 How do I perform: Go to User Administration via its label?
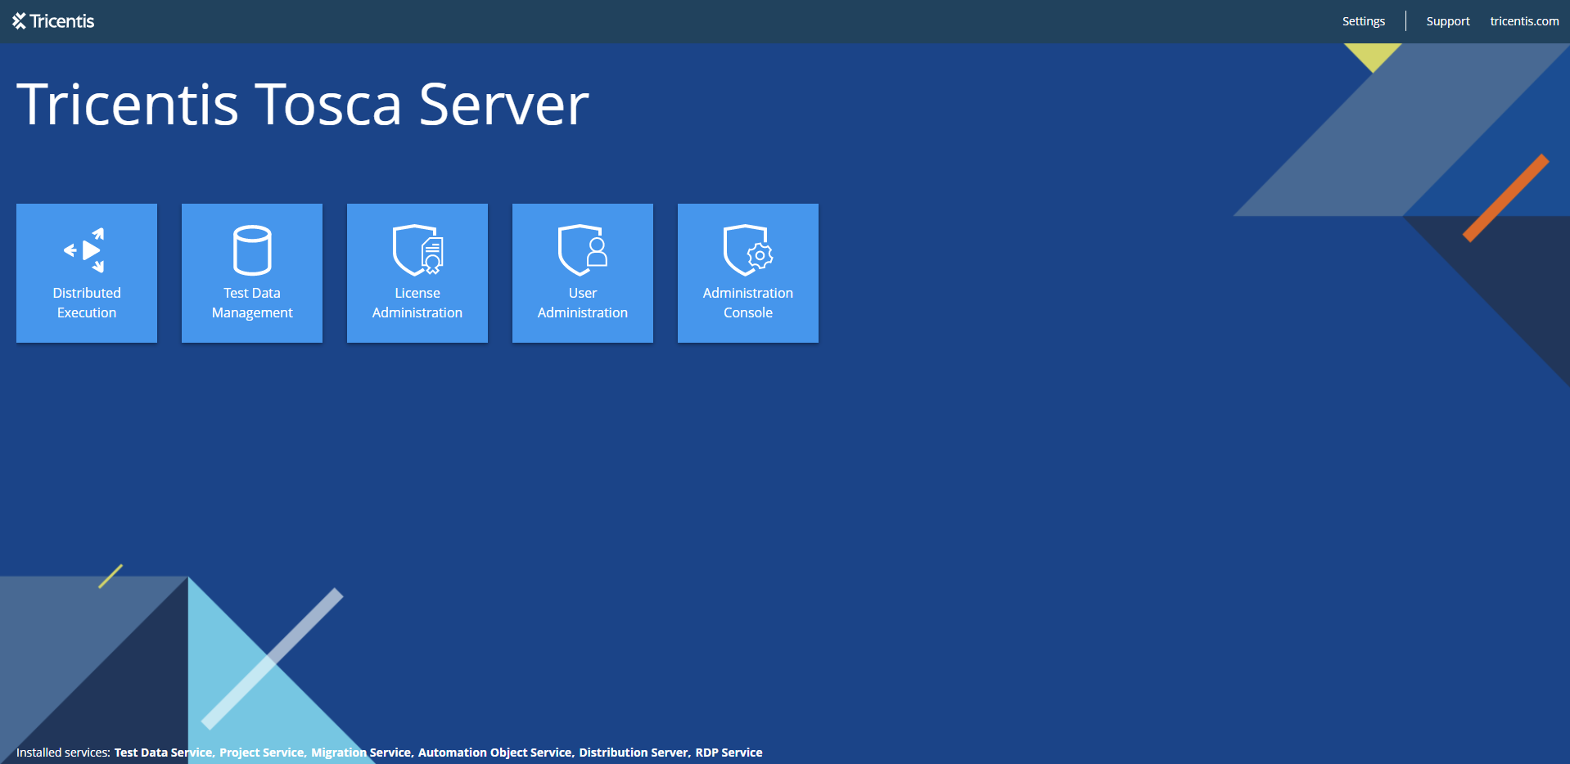[x=583, y=303]
